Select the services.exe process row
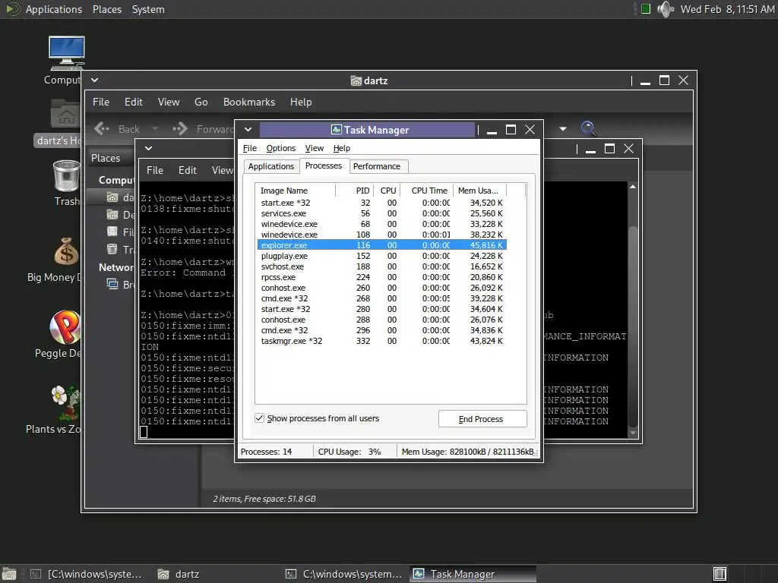The height and width of the screenshot is (583, 778). point(381,213)
